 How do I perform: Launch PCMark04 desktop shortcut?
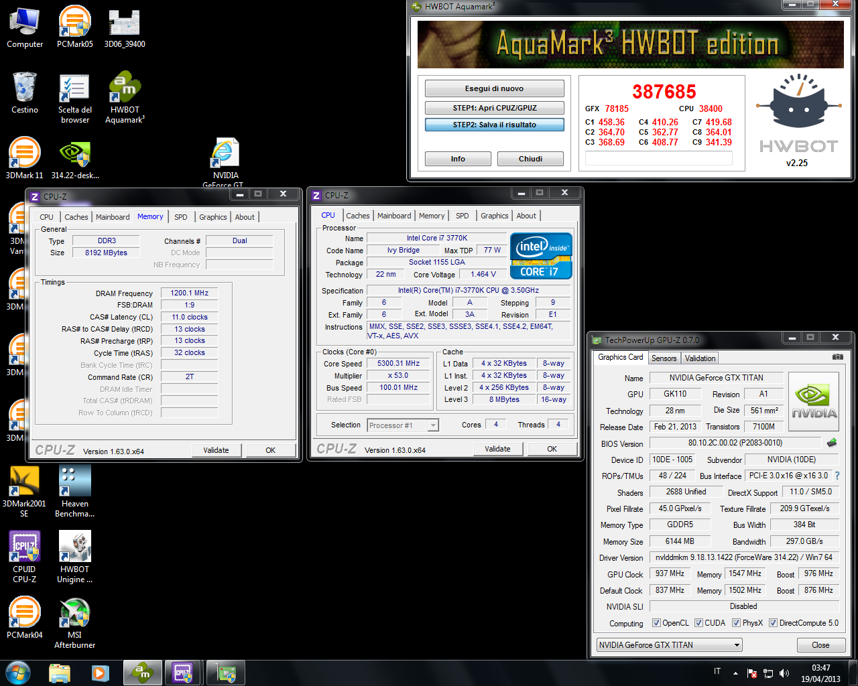[x=25, y=618]
